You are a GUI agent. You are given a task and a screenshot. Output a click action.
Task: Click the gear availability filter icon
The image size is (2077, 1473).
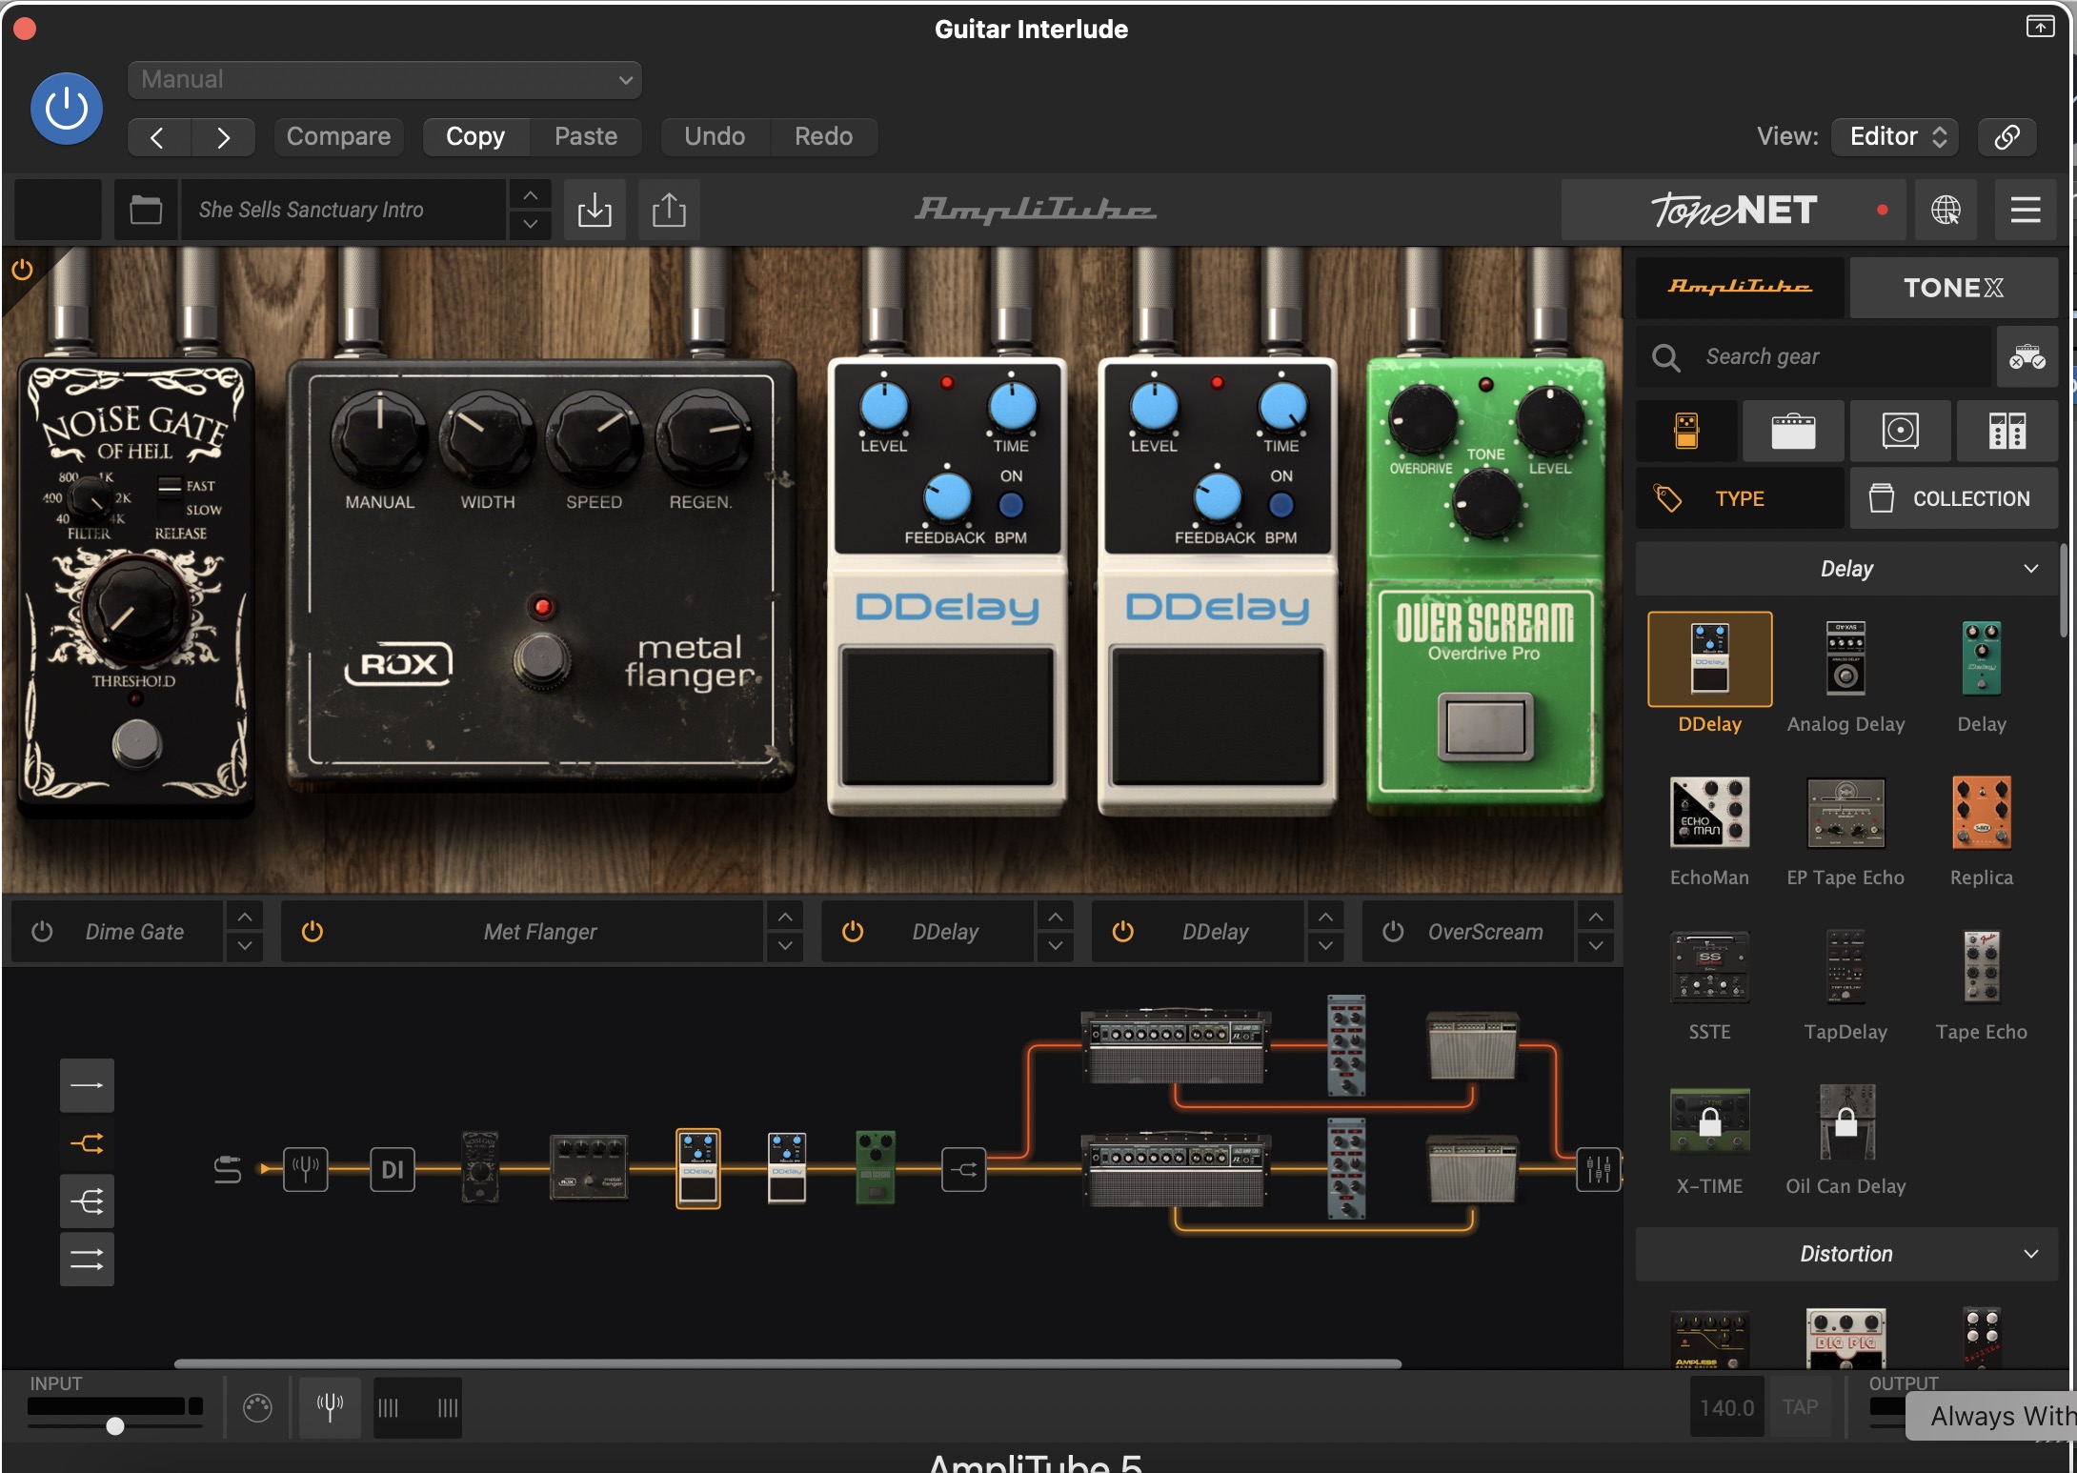(2027, 357)
